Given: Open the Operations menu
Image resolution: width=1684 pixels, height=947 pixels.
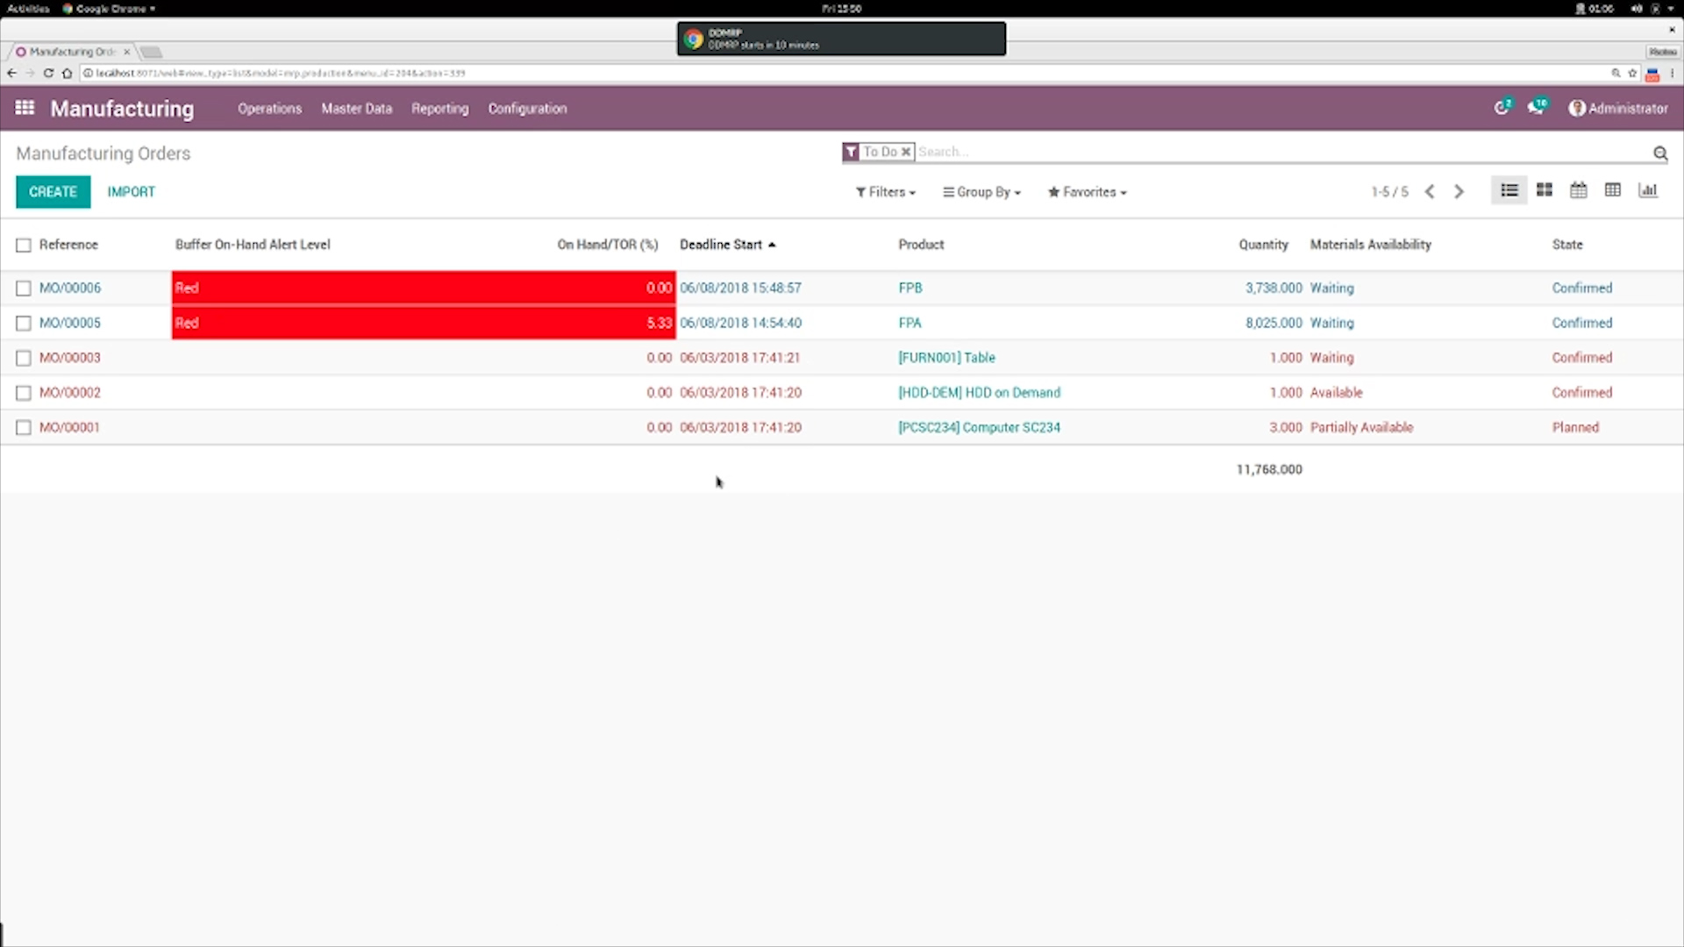Looking at the screenshot, I should (269, 108).
